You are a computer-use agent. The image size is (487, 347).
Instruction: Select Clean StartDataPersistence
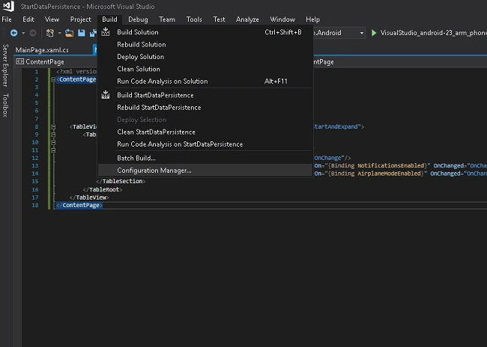click(205, 132)
